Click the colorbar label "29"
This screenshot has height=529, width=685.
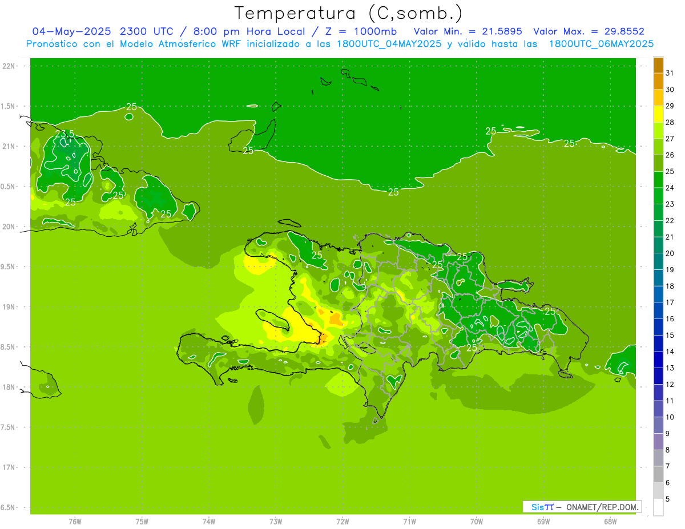pyautogui.click(x=670, y=106)
